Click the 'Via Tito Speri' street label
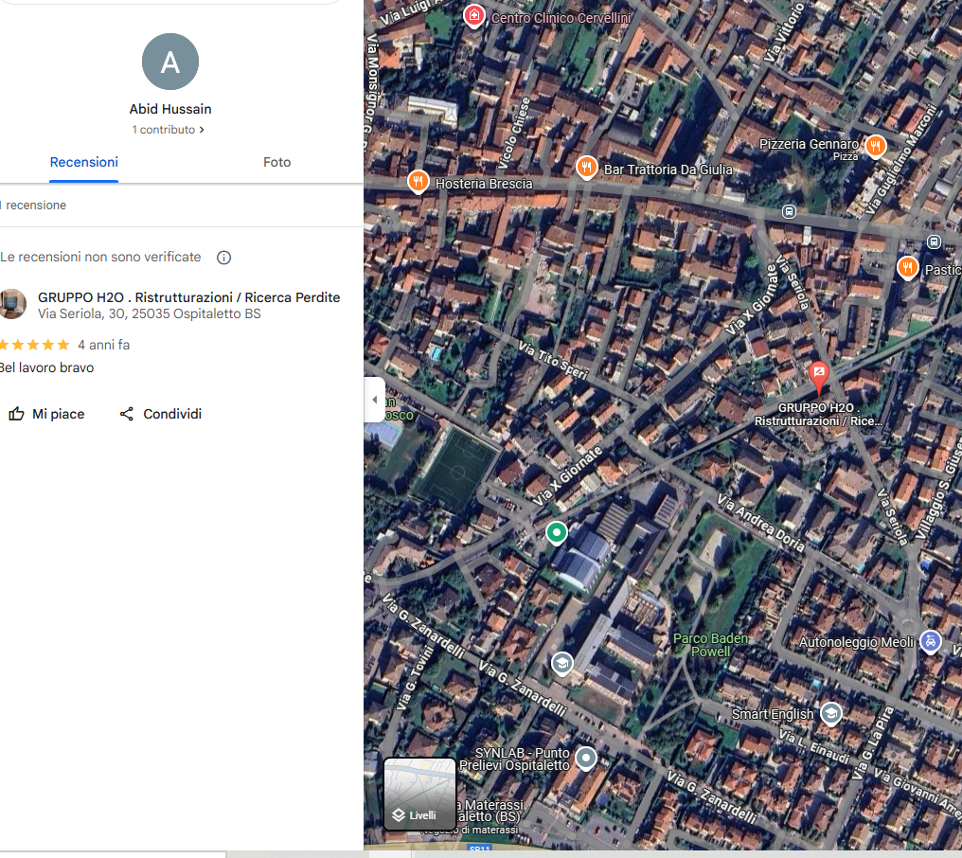 (553, 360)
